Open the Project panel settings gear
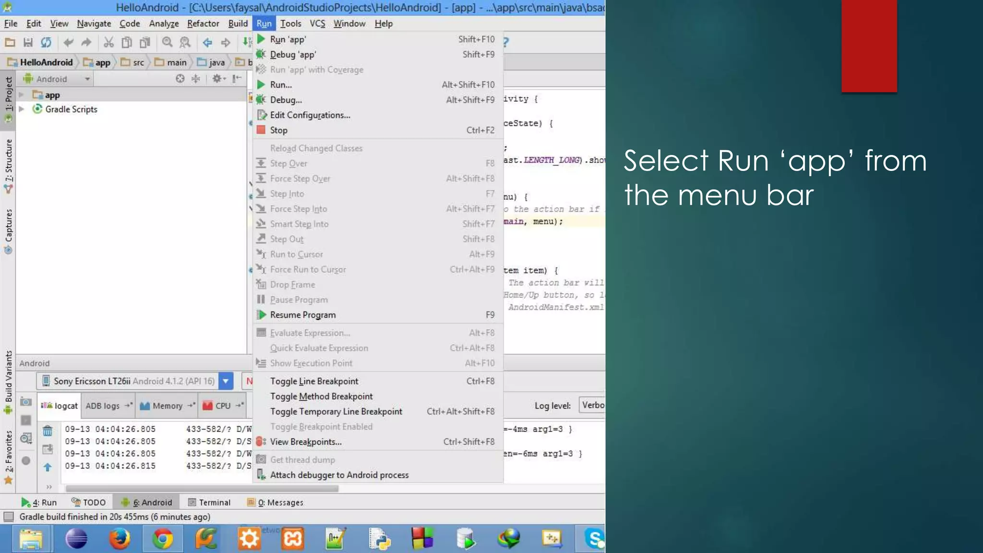 218,79
